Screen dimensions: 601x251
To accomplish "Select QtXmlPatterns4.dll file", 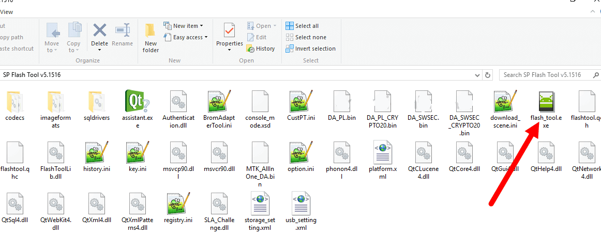I will (137, 212).
